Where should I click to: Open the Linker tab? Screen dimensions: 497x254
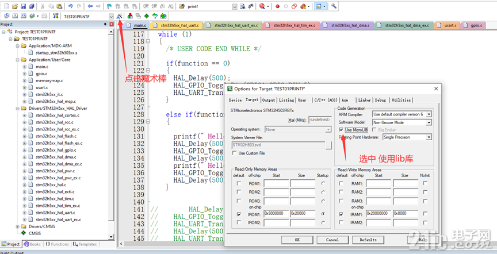(x=365, y=100)
